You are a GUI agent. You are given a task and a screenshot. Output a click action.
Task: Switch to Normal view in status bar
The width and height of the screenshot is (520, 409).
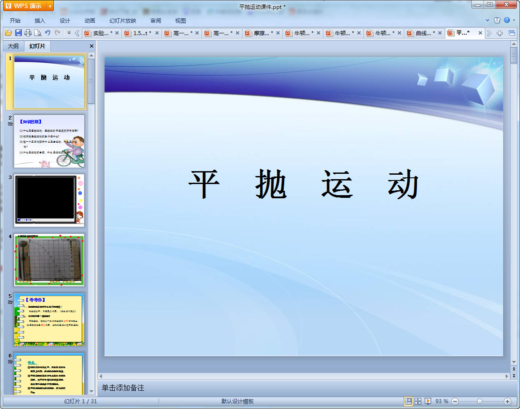[408, 401]
